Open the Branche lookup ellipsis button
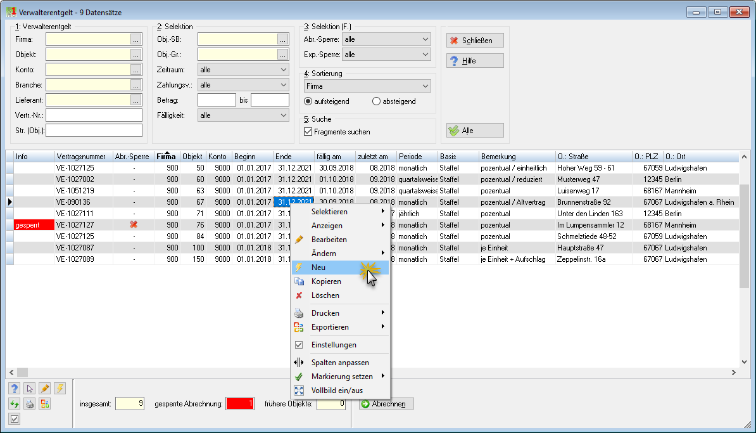Screen dimensions: 756x433 (136, 85)
